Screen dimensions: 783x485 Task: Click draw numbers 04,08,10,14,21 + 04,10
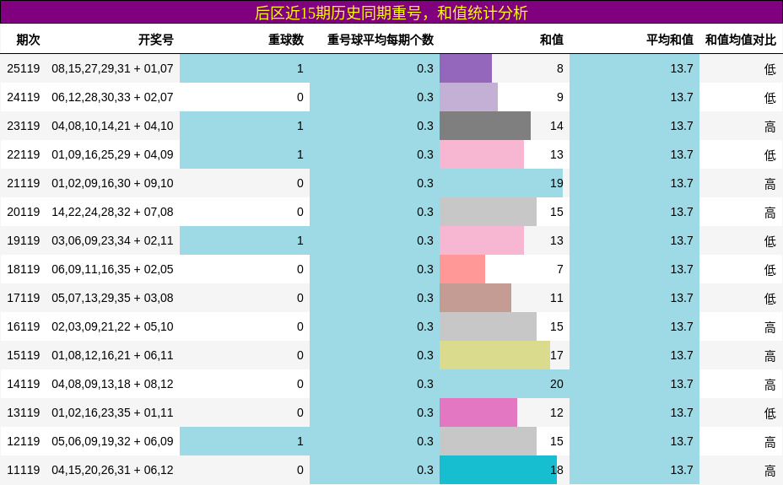pyautogui.click(x=112, y=126)
